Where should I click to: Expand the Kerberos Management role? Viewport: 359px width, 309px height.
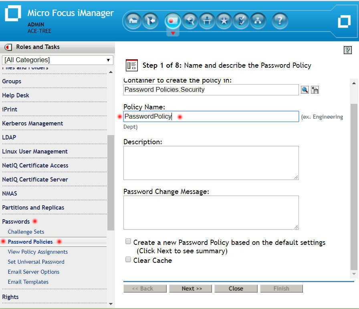tap(32, 123)
